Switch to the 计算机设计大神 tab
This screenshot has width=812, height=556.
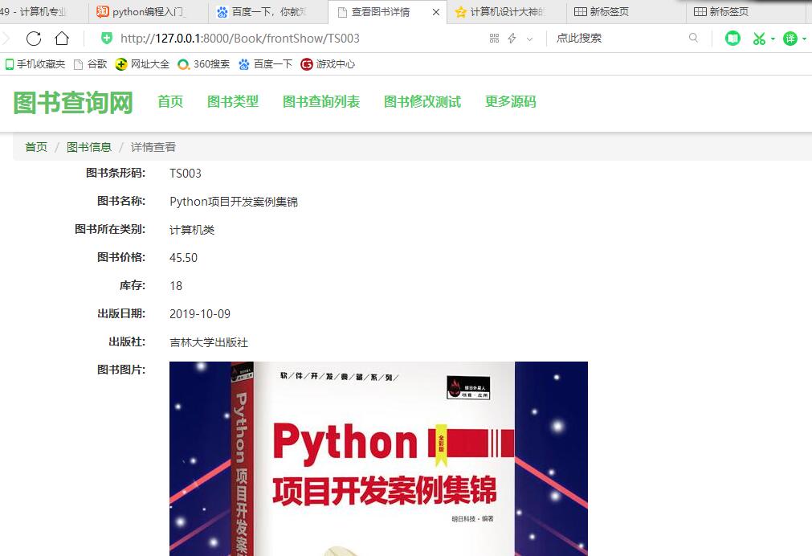click(507, 12)
